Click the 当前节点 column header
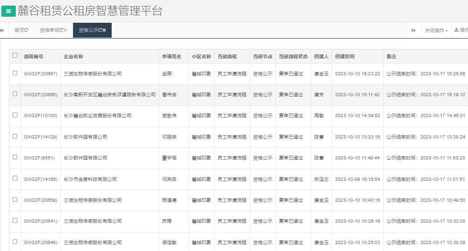 (263, 56)
